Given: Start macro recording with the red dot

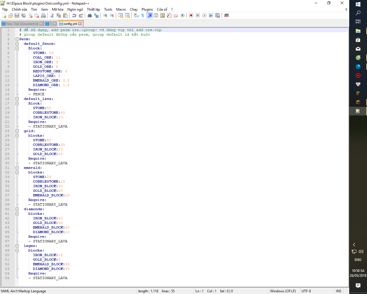Looking at the screenshot, I should 191,16.
